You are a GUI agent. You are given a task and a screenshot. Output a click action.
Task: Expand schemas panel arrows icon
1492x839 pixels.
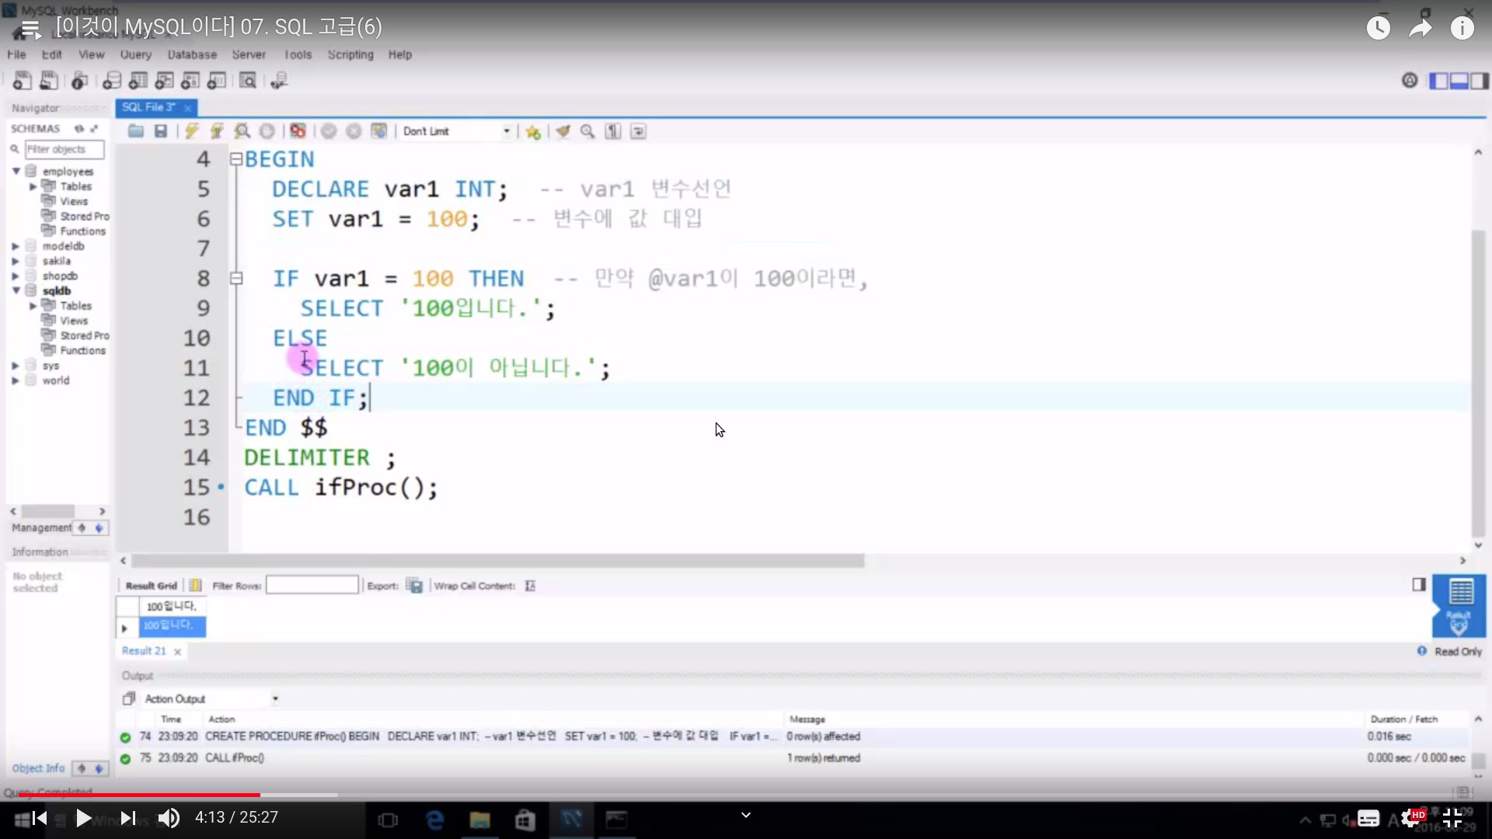point(94,128)
